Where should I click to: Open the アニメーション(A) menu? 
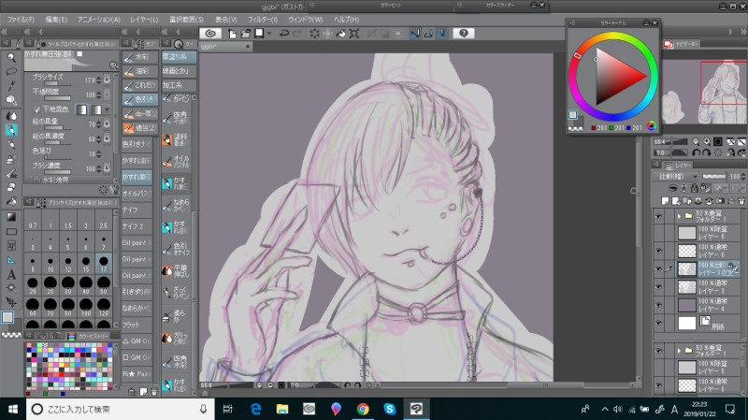click(x=98, y=20)
